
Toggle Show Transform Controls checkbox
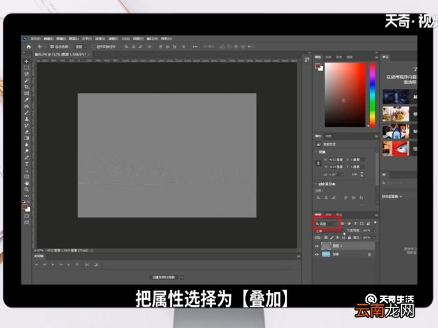(x=94, y=47)
